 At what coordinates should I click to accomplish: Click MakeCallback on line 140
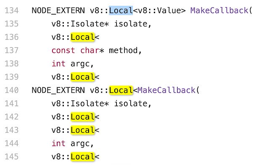pos(166,90)
